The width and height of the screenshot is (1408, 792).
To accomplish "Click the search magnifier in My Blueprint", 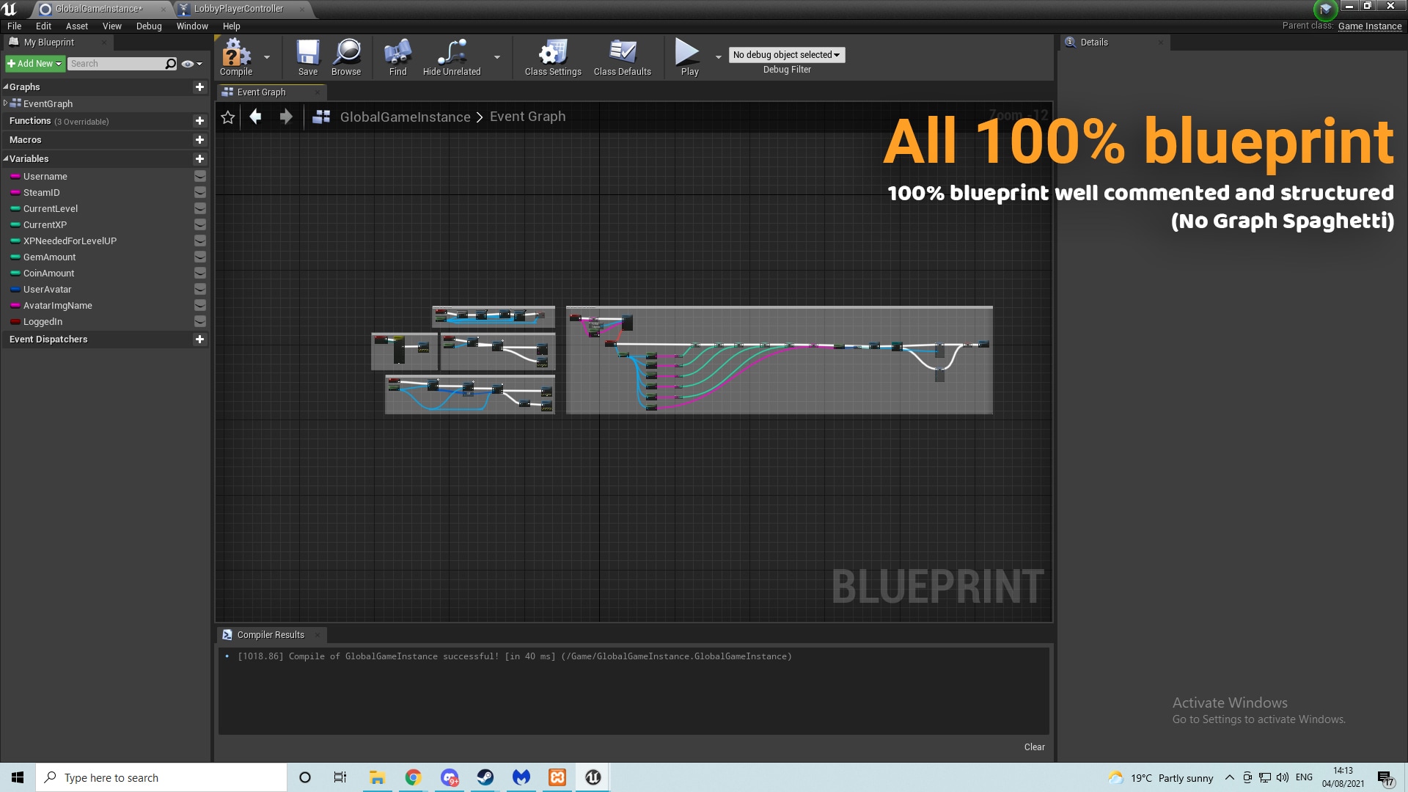I will click(171, 64).
